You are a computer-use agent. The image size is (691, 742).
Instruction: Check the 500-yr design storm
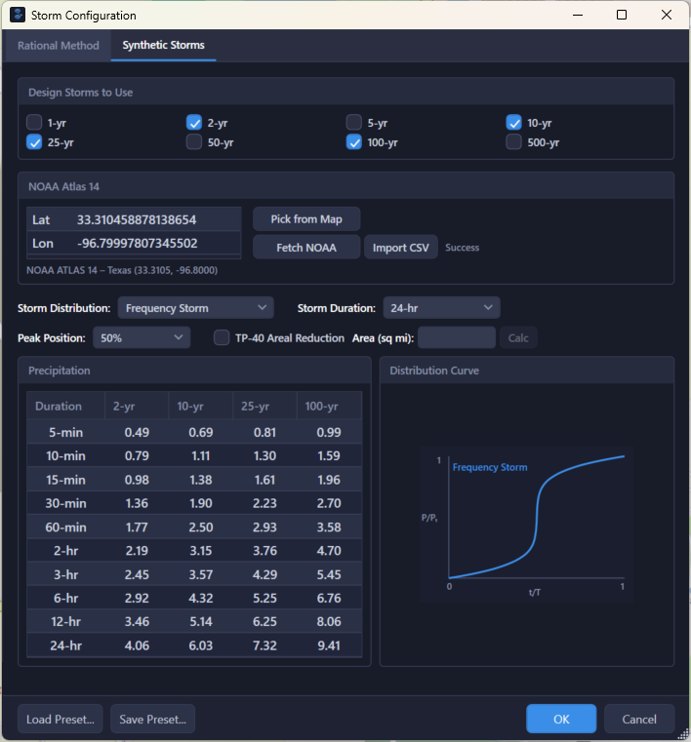click(514, 142)
